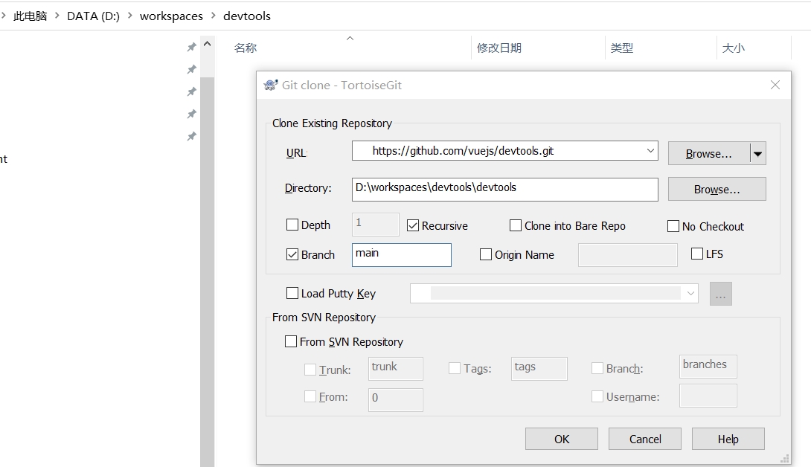Cancel the Git clone dialog
Screen dimensions: 811x467
(645, 439)
